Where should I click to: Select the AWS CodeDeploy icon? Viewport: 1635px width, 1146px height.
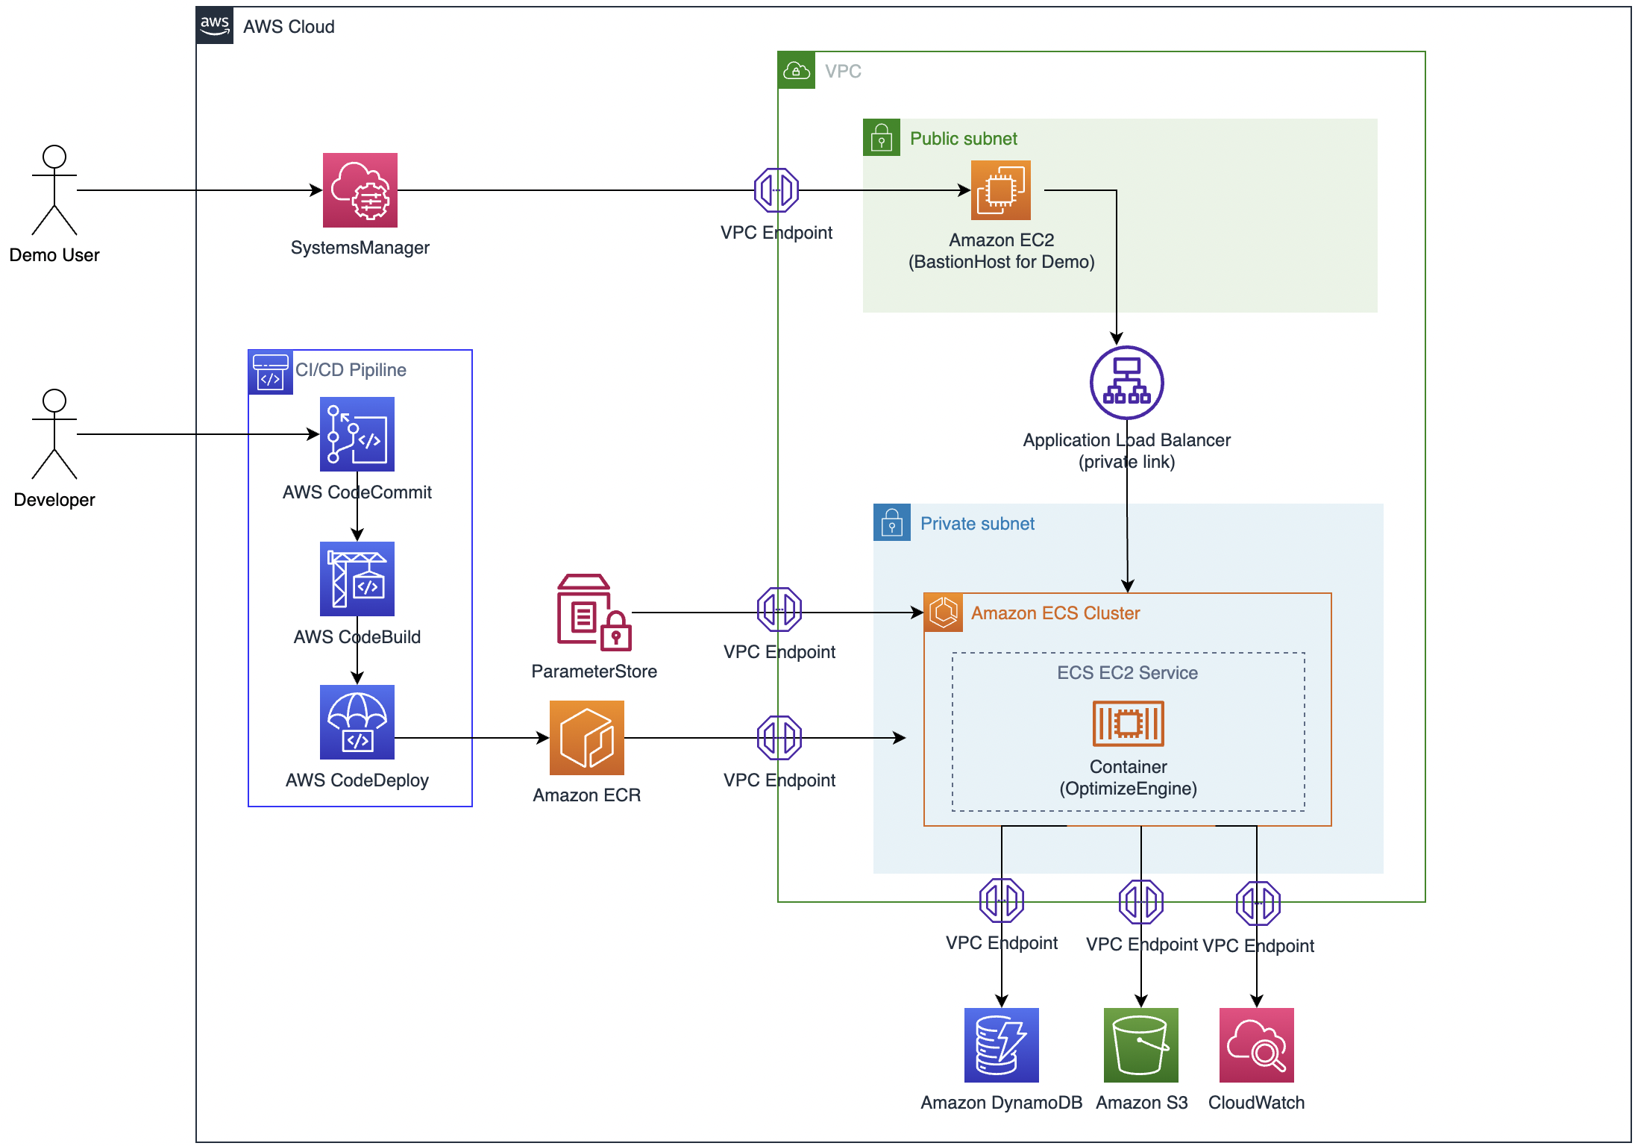pyautogui.click(x=357, y=721)
